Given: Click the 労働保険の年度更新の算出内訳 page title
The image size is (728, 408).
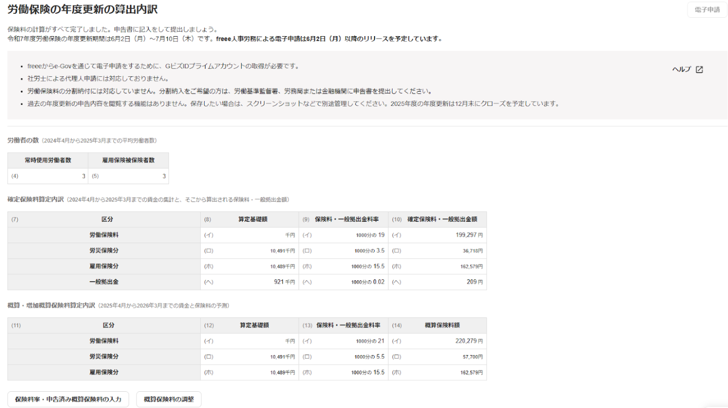Looking at the screenshot, I should coord(82,9).
